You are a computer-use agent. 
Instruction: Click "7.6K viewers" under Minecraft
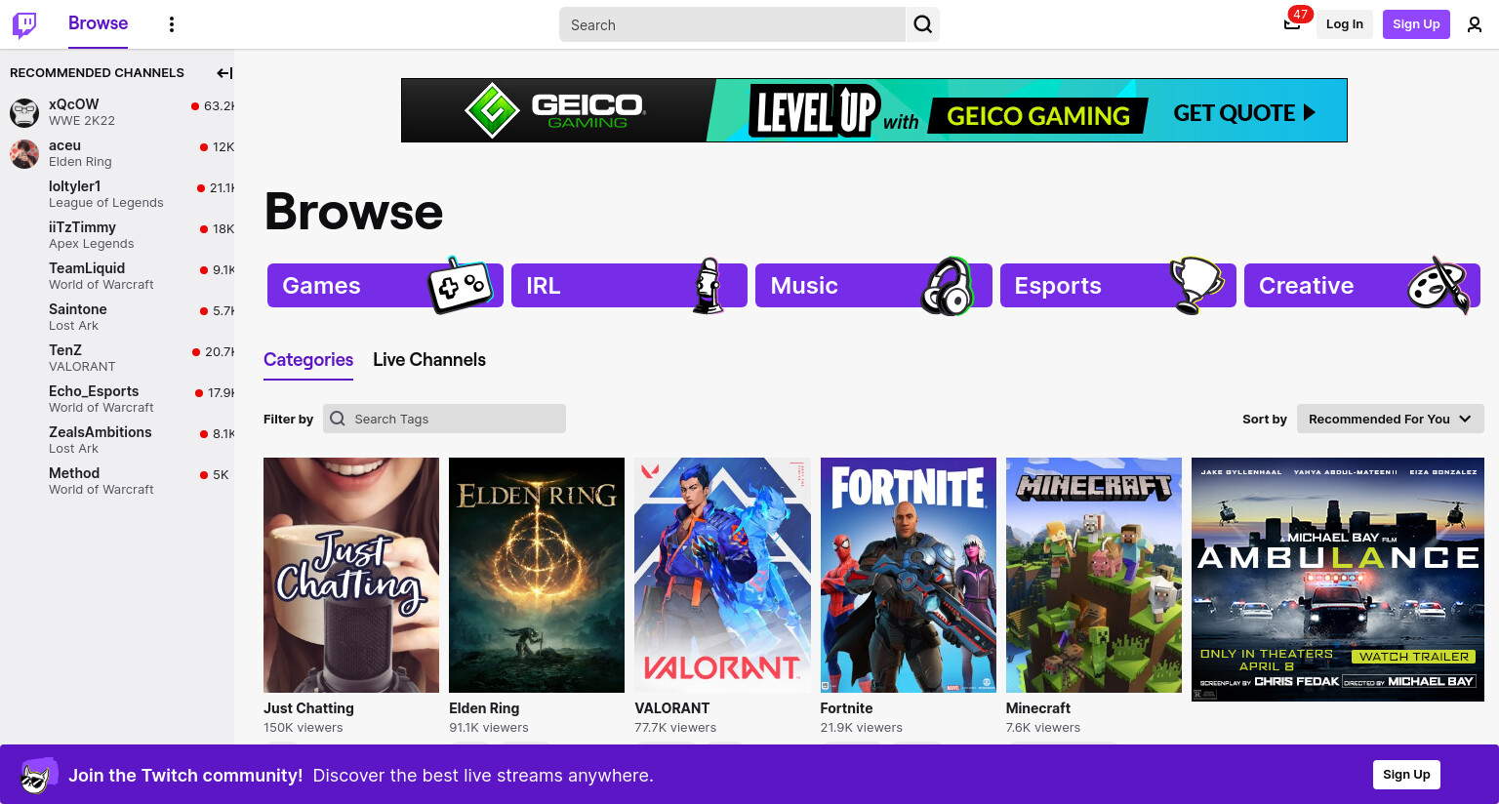pyautogui.click(x=1043, y=728)
